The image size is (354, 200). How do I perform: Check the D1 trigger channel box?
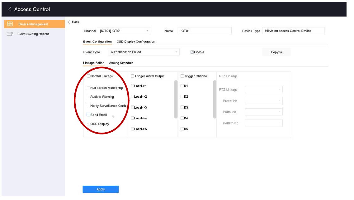tap(182, 86)
